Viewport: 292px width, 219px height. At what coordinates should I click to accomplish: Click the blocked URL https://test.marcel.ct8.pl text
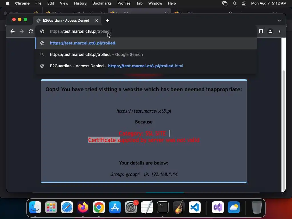[144, 111]
